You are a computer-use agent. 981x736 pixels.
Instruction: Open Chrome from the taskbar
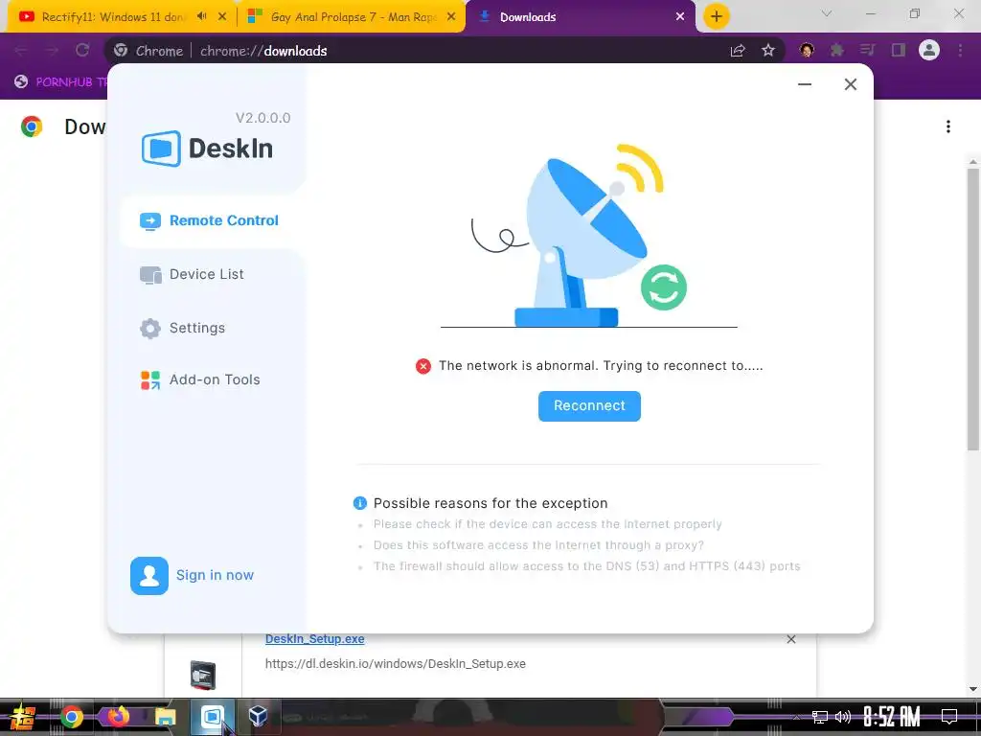pyautogui.click(x=71, y=717)
